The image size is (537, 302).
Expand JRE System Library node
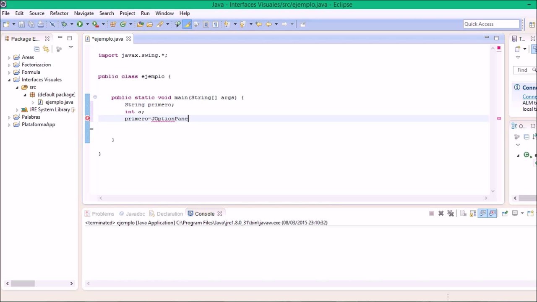17,110
